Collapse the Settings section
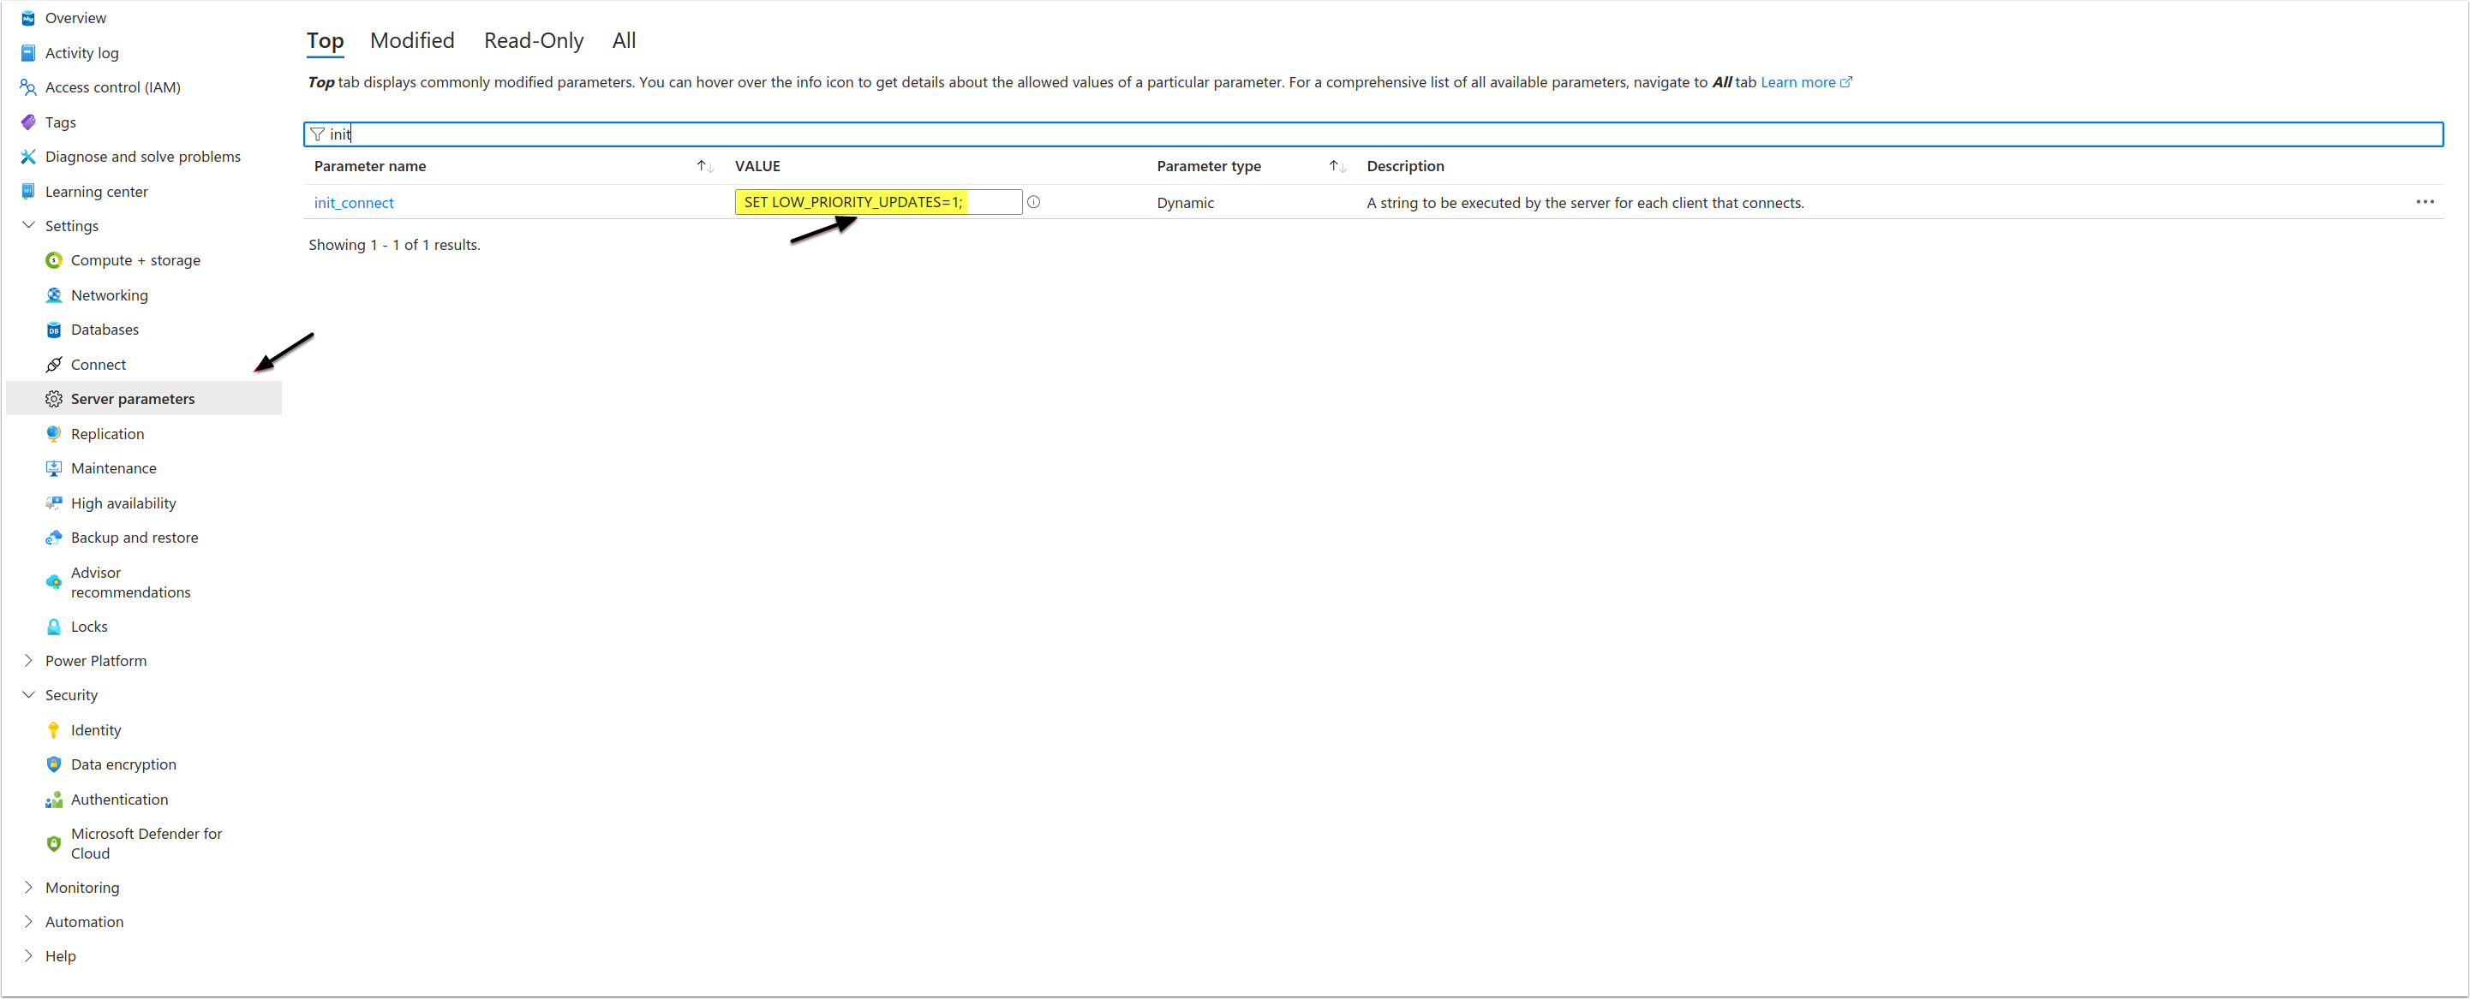This screenshot has width=2470, height=999. pyautogui.click(x=27, y=225)
